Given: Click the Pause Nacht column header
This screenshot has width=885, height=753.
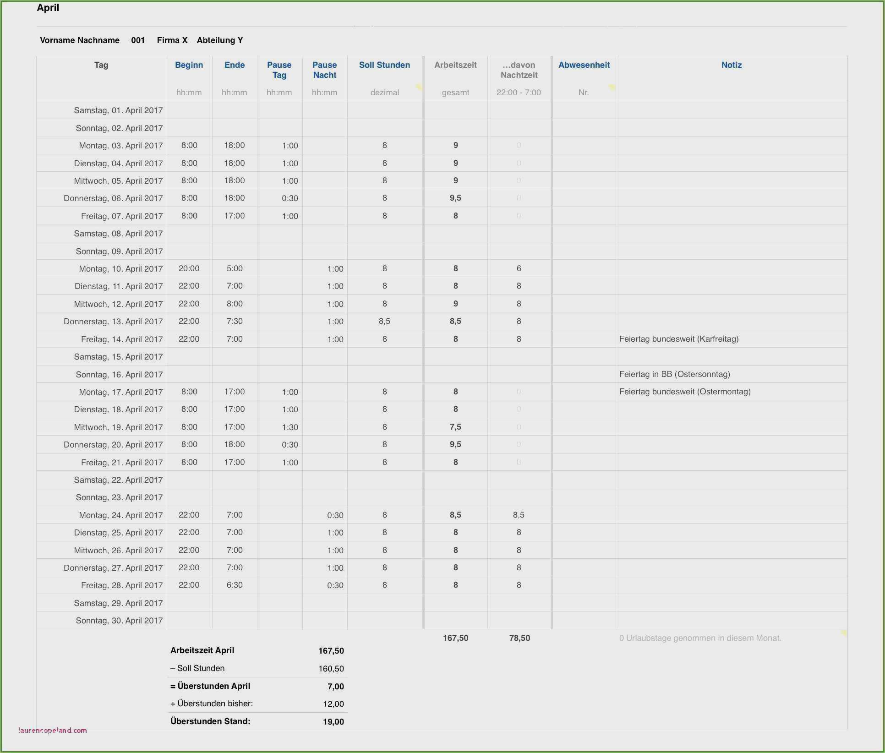Looking at the screenshot, I should tap(324, 70).
